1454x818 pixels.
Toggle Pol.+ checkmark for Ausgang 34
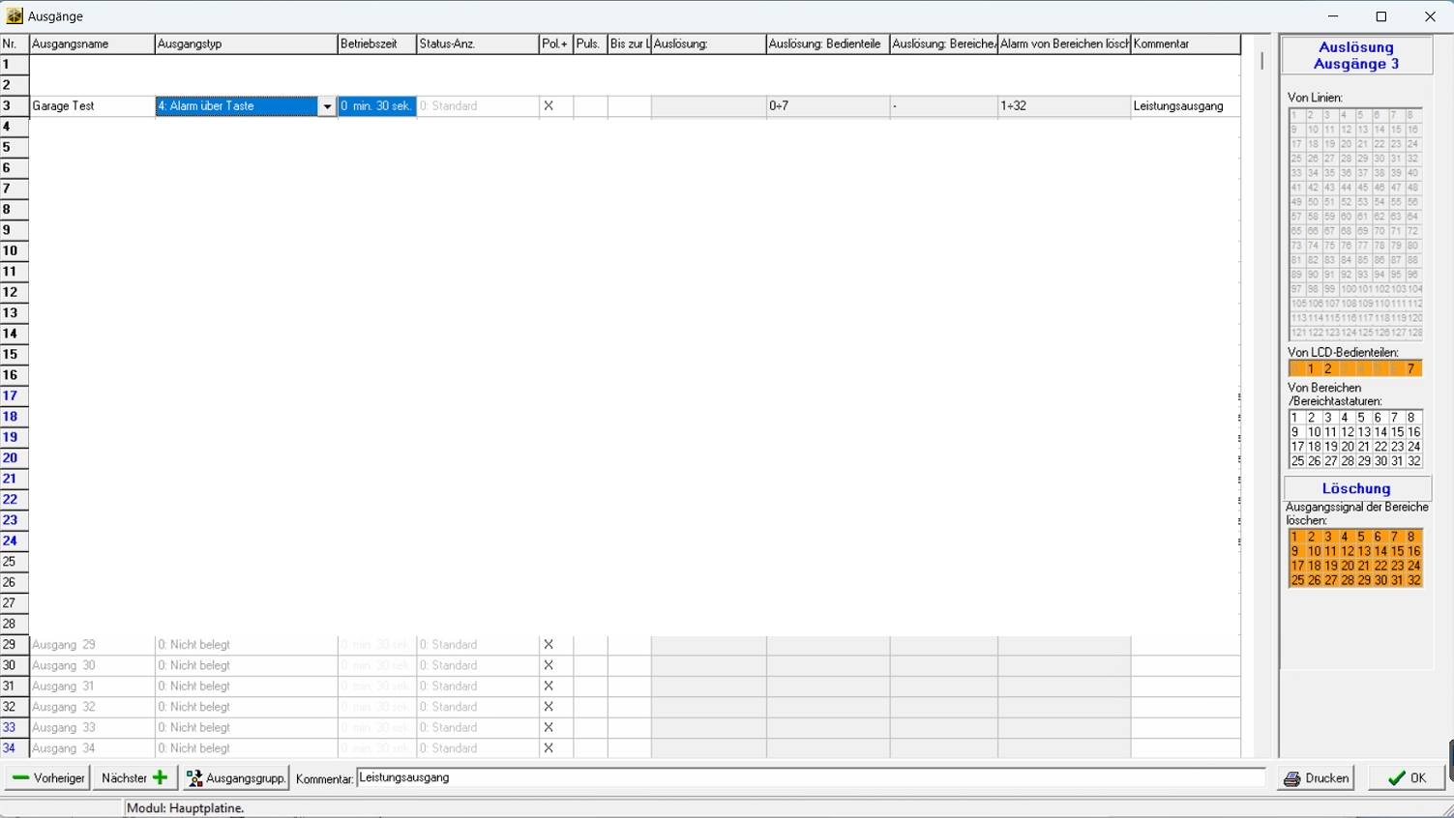[549, 748]
